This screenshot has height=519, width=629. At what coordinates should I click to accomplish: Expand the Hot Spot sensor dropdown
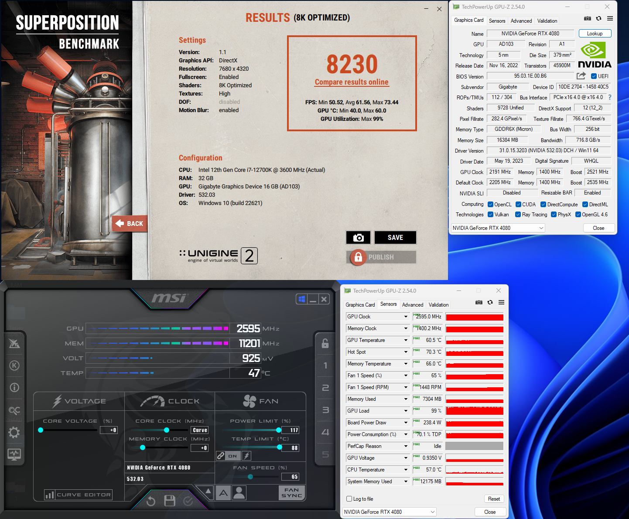tap(406, 352)
